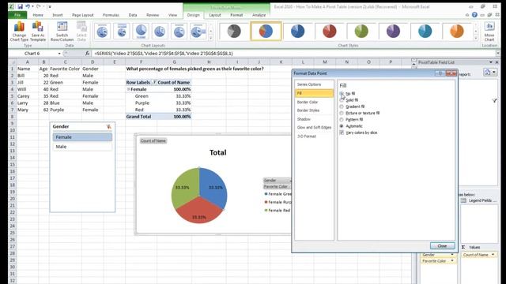This screenshot has height=284, width=506.
Task: Clear filter icon on Gender slicer
Action: pyautogui.click(x=109, y=126)
